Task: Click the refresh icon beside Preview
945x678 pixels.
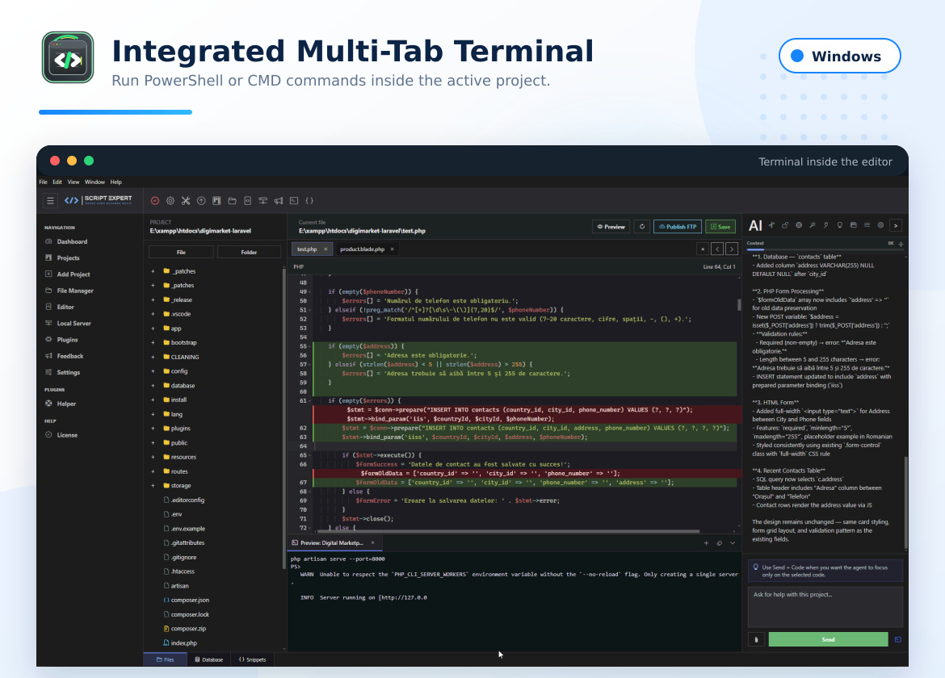Action: click(x=642, y=226)
